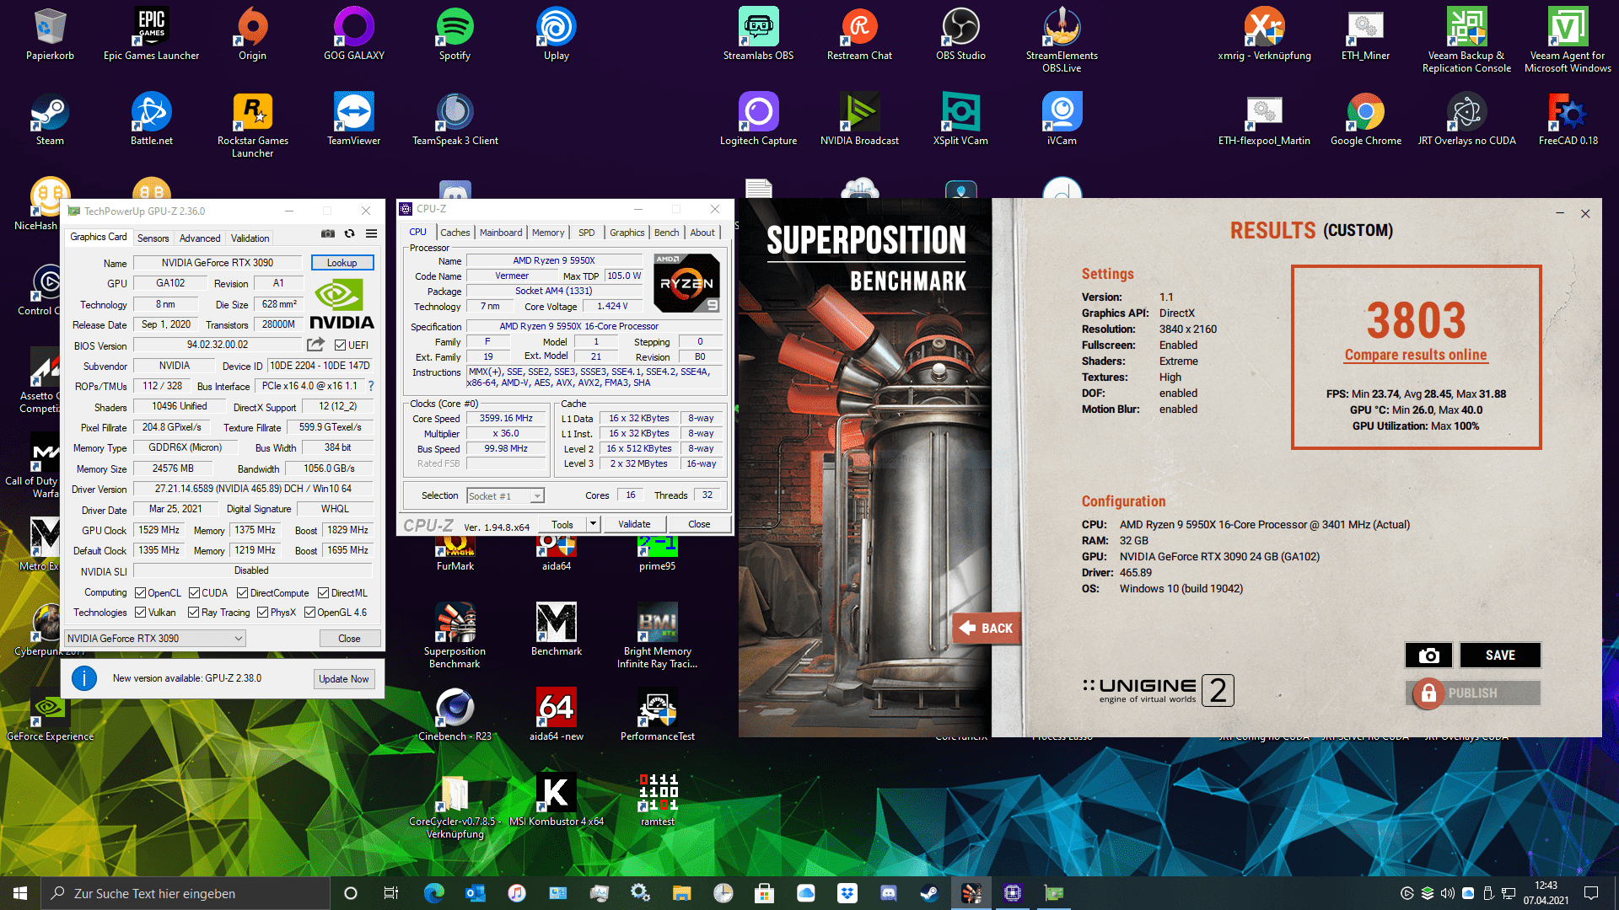
Task: Open the FreeCAD 0.18 desktop icon
Action: click(1568, 120)
